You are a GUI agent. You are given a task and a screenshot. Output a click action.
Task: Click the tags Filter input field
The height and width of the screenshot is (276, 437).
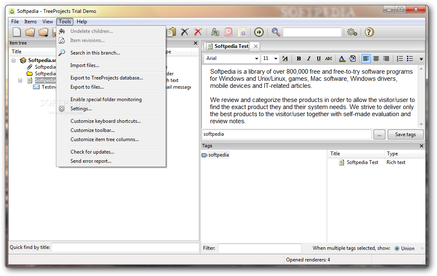click(259, 248)
